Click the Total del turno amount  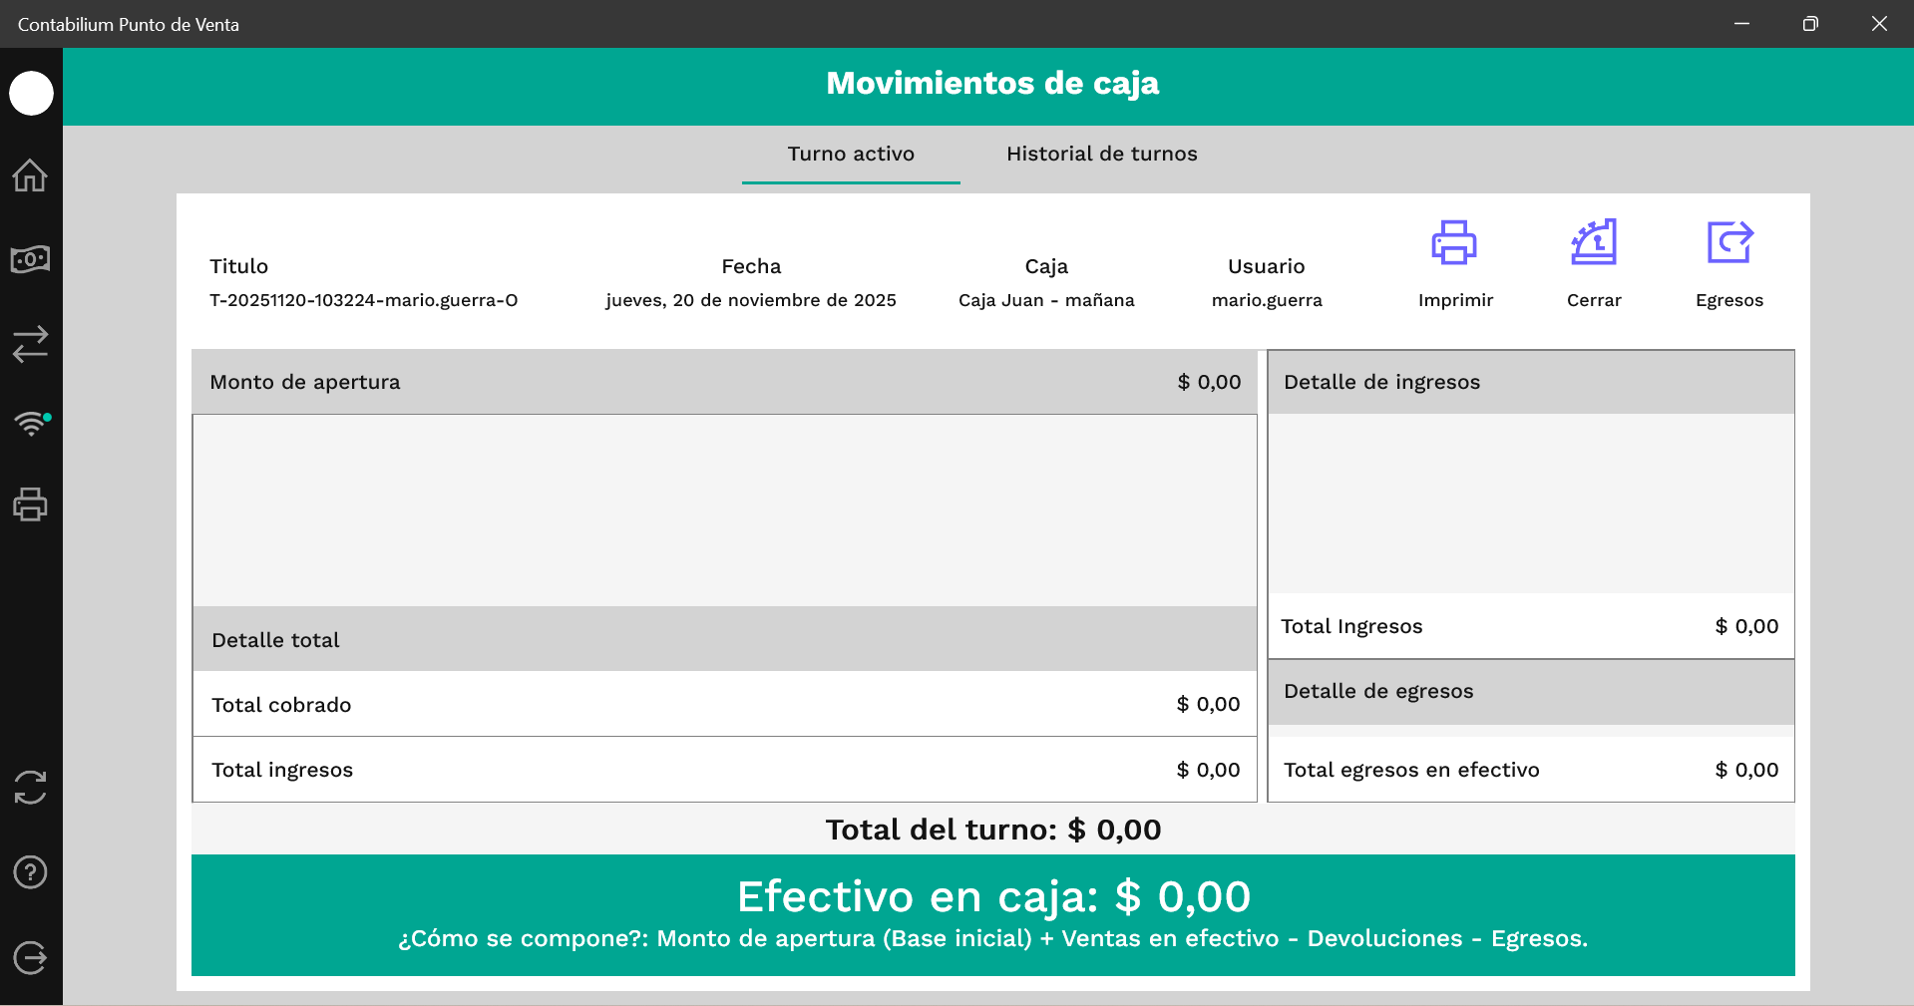(1114, 830)
